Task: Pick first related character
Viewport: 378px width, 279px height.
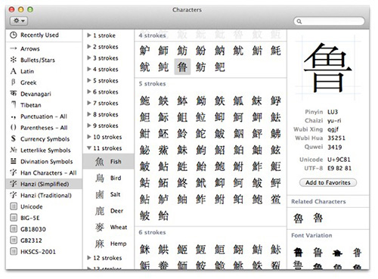Action: pyautogui.click(x=298, y=219)
